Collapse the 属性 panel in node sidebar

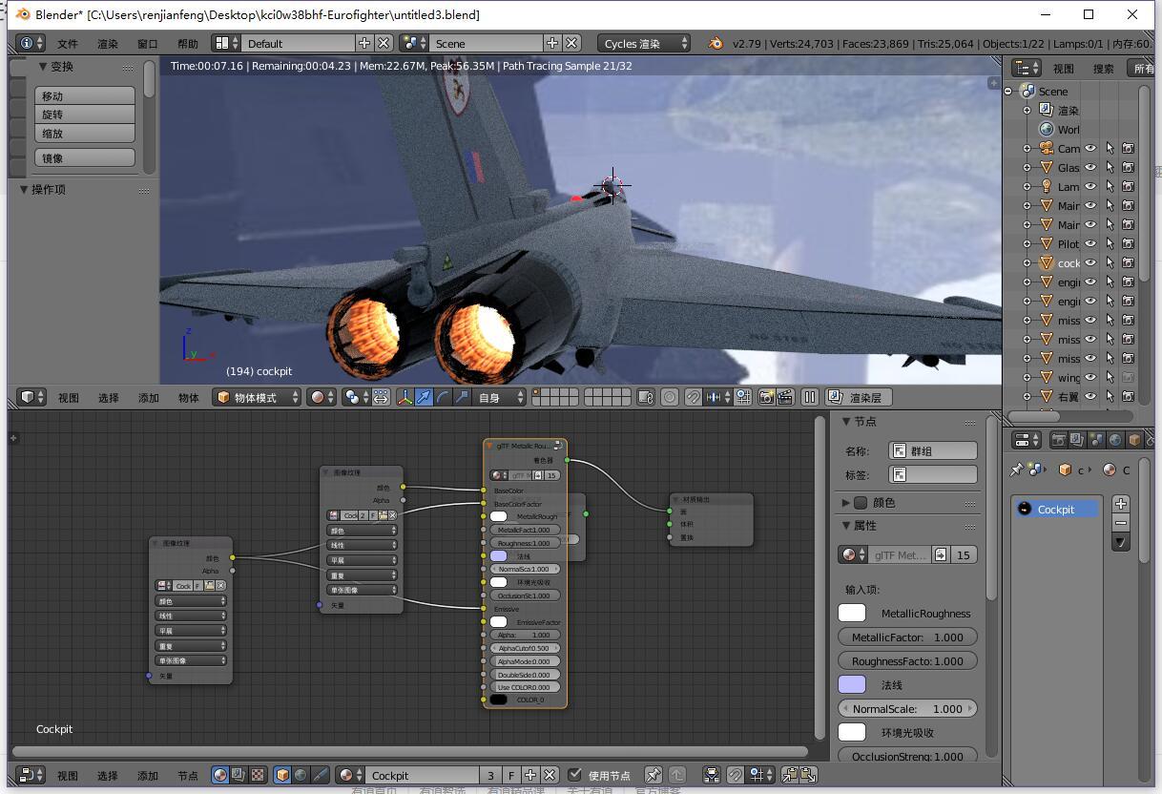click(846, 525)
